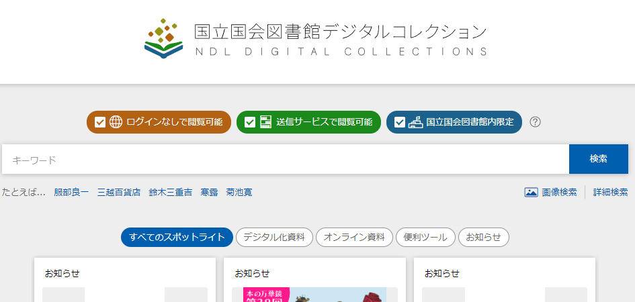Viewport: 635px width, 302px height.
Task: Switch to デジタル化資料 tab
Action: pyautogui.click(x=274, y=238)
